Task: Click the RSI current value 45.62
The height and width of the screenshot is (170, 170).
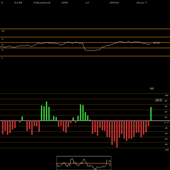Action: pos(156,43)
